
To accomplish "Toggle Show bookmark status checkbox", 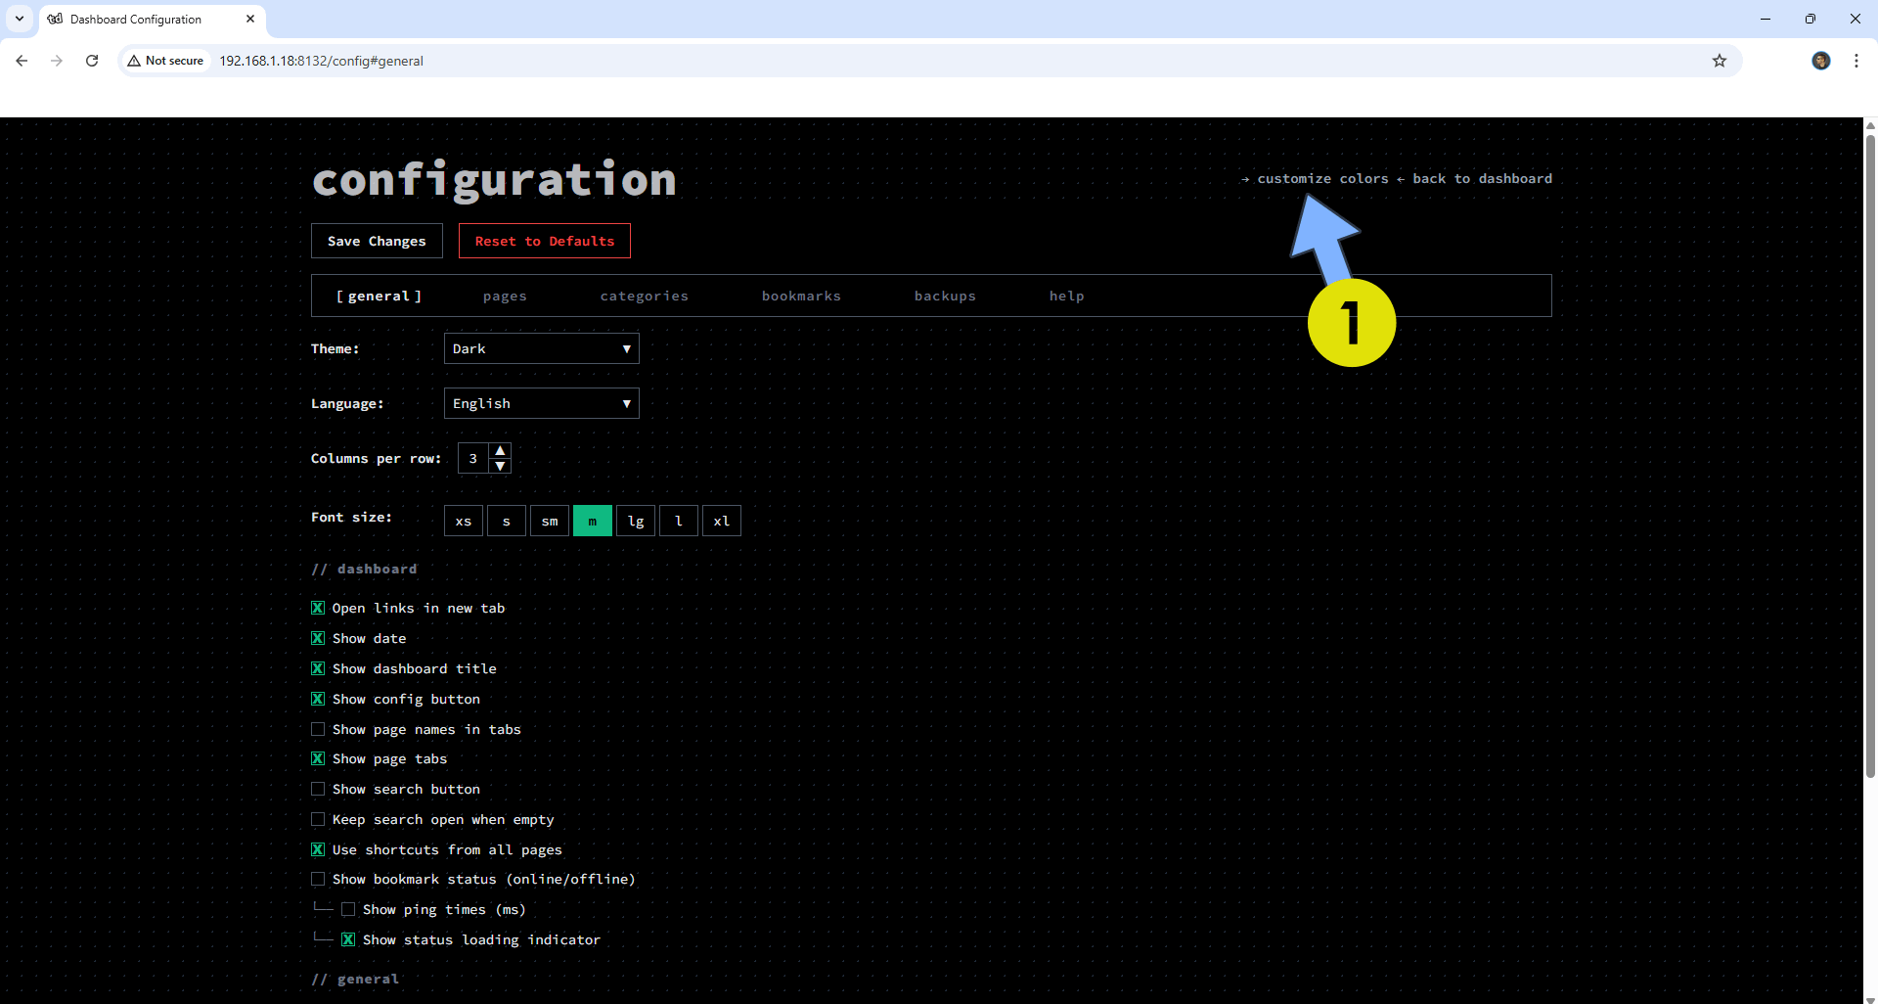I will pyautogui.click(x=318, y=879).
